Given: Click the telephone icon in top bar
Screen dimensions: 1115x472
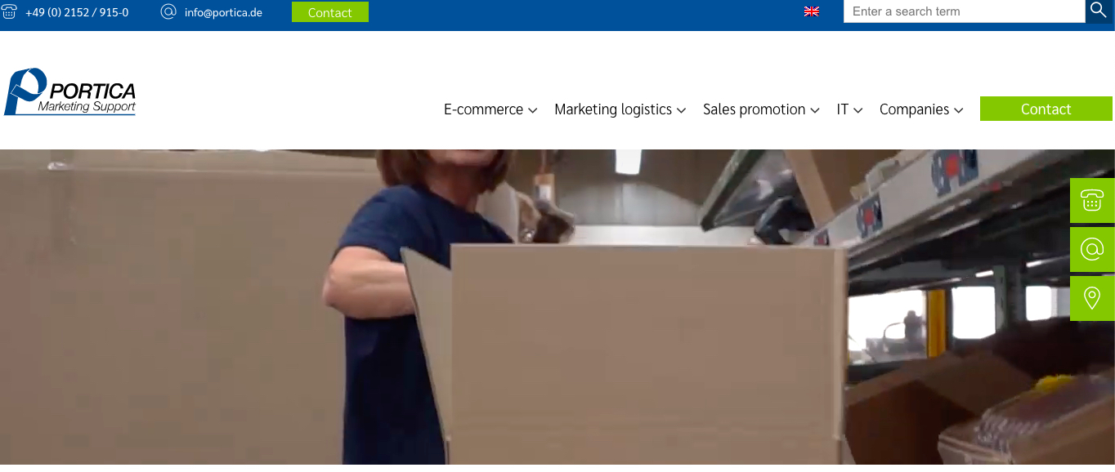Looking at the screenshot, I should pos(9,12).
